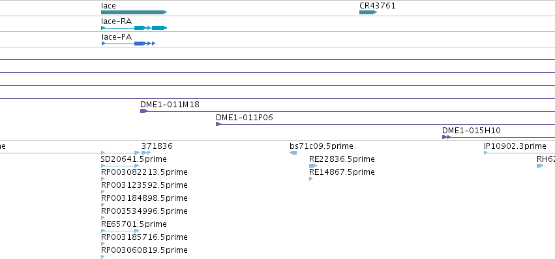Select the RE65701.5prime EST line
This screenshot has width=555, height=260.
pos(120,231)
